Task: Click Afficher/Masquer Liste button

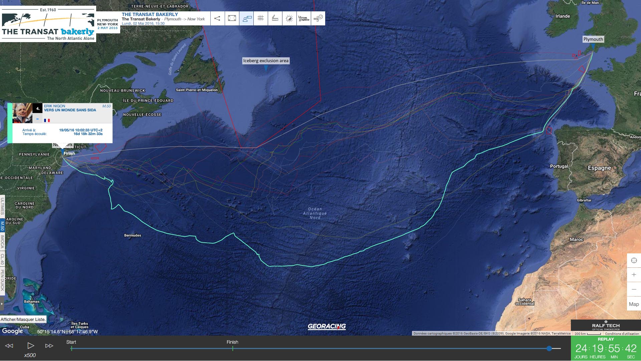Action: (23, 319)
